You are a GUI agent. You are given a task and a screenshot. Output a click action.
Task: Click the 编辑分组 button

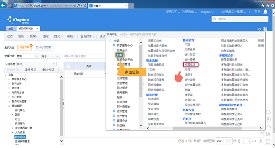tap(30, 70)
